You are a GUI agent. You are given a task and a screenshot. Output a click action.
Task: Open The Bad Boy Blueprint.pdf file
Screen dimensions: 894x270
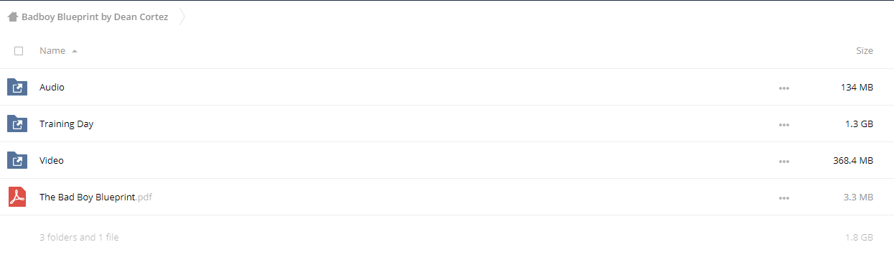(96, 197)
